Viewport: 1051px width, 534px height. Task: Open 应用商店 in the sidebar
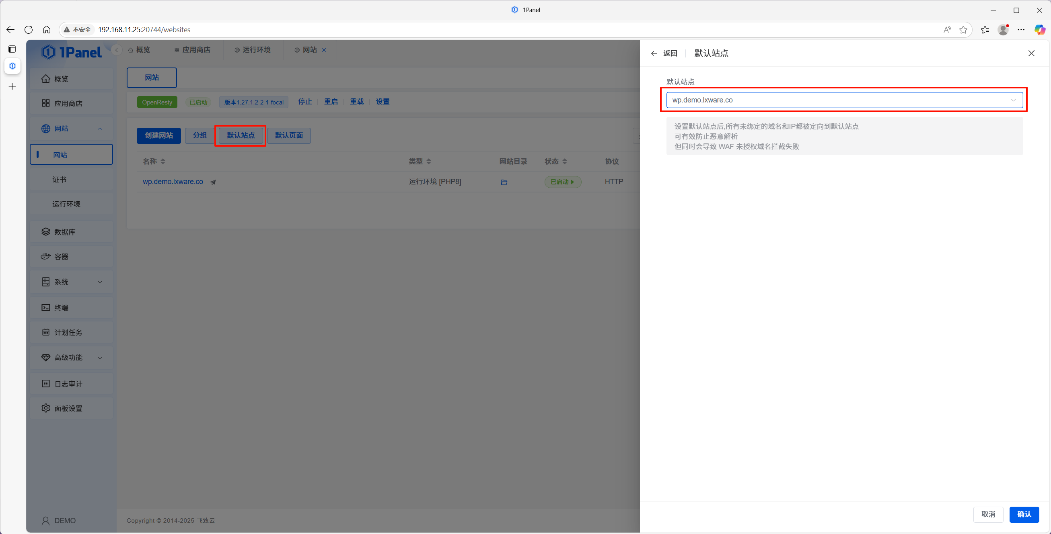click(72, 103)
